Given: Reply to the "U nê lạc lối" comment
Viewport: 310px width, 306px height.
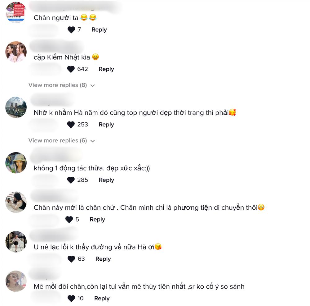Looking at the screenshot, I should (103, 259).
